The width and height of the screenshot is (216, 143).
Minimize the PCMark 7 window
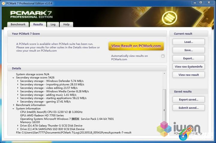pyautogui.click(x=195, y=3)
